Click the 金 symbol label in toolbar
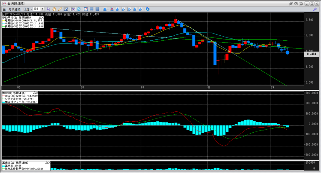The width and height of the screenshot is (321, 173). click(4, 9)
